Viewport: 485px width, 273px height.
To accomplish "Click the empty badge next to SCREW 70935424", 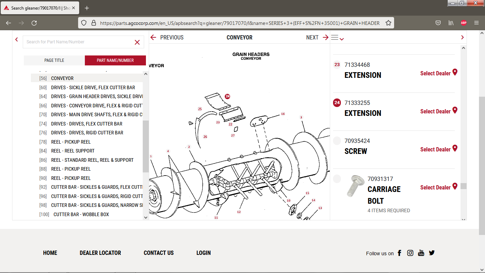I will coord(337,141).
